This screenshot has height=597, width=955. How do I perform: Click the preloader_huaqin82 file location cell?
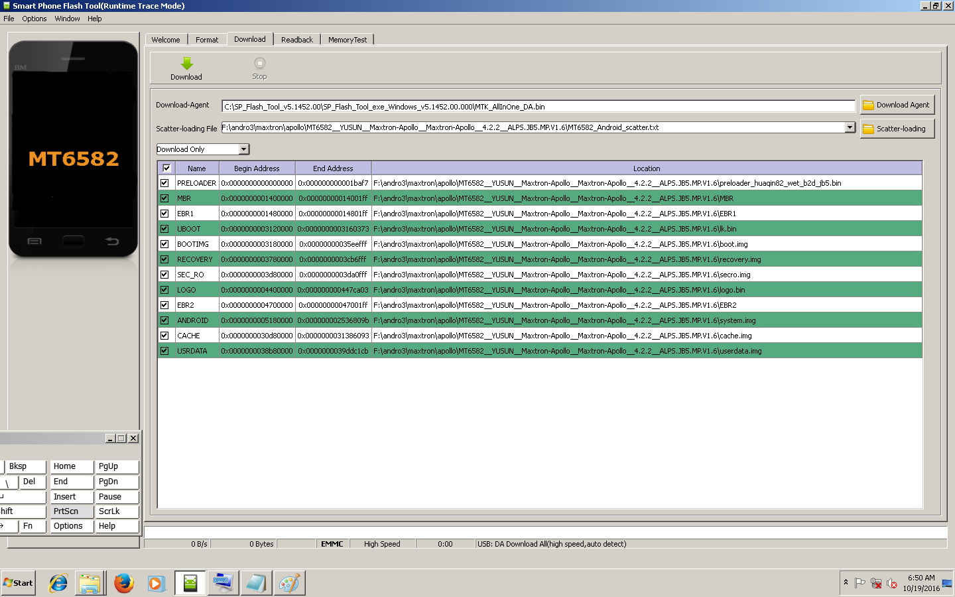coord(647,183)
